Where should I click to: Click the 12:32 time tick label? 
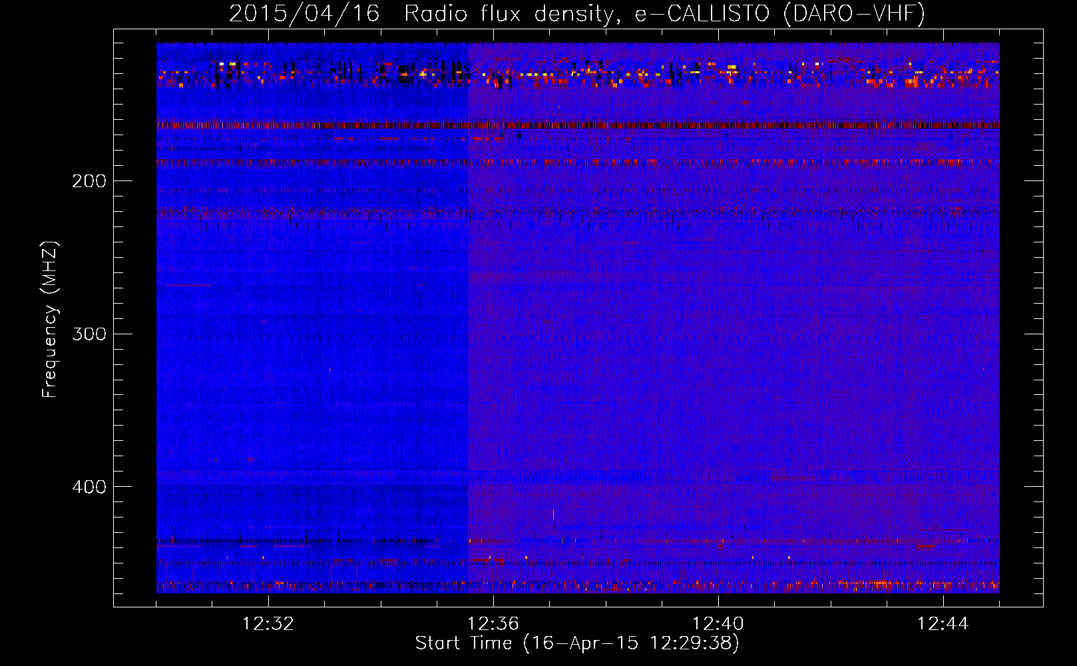tap(268, 624)
